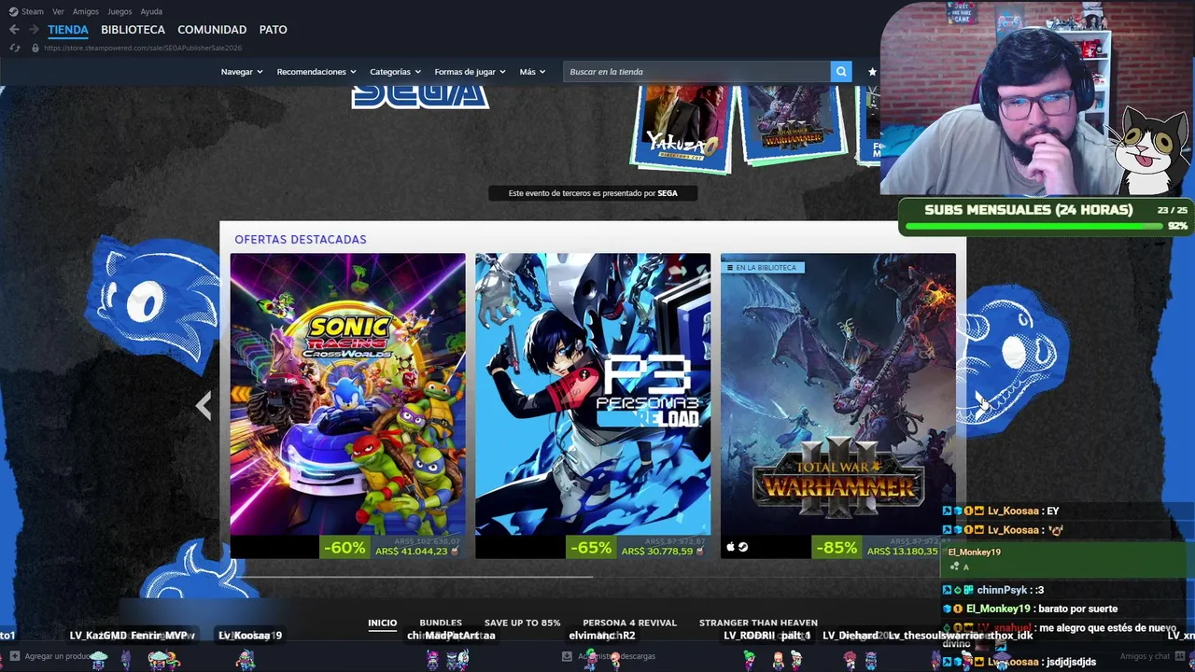
Task: Click the ARS$ 13.180,35 price
Action: pyautogui.click(x=902, y=552)
